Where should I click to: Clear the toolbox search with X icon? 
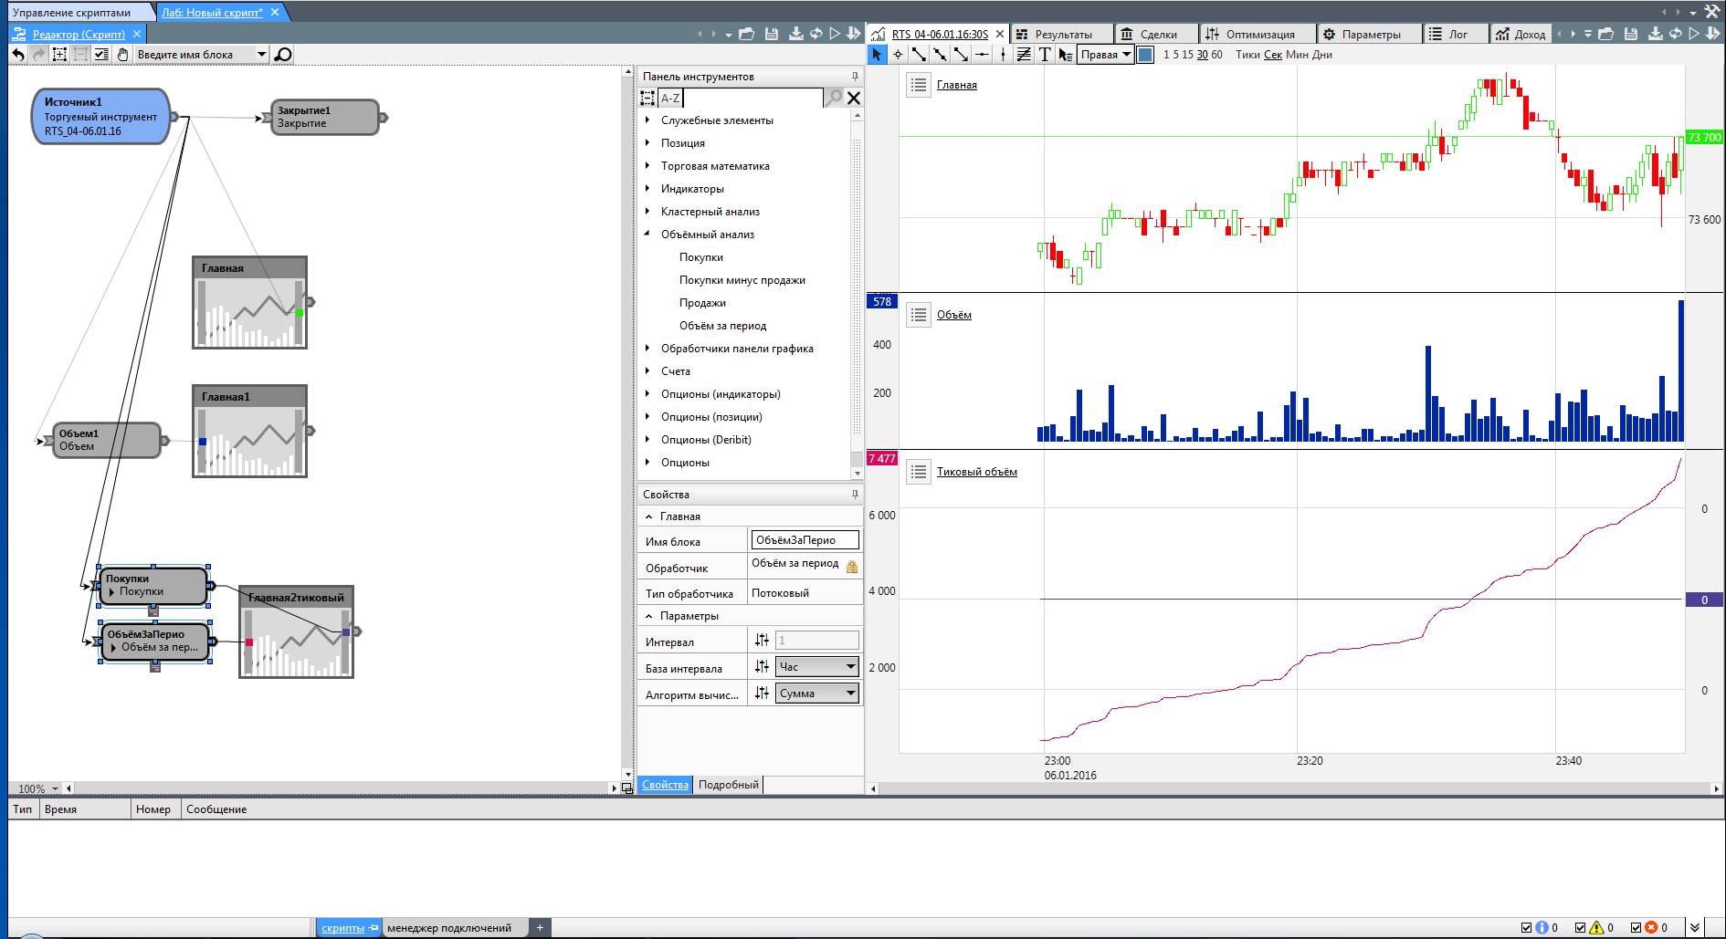click(854, 98)
